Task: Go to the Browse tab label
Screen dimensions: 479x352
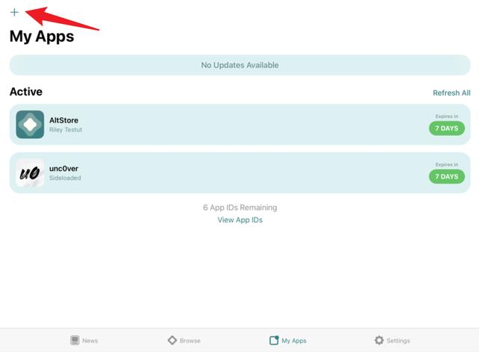Action: (190, 341)
